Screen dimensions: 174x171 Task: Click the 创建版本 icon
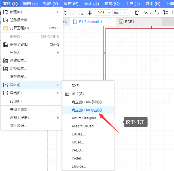point(5,61)
